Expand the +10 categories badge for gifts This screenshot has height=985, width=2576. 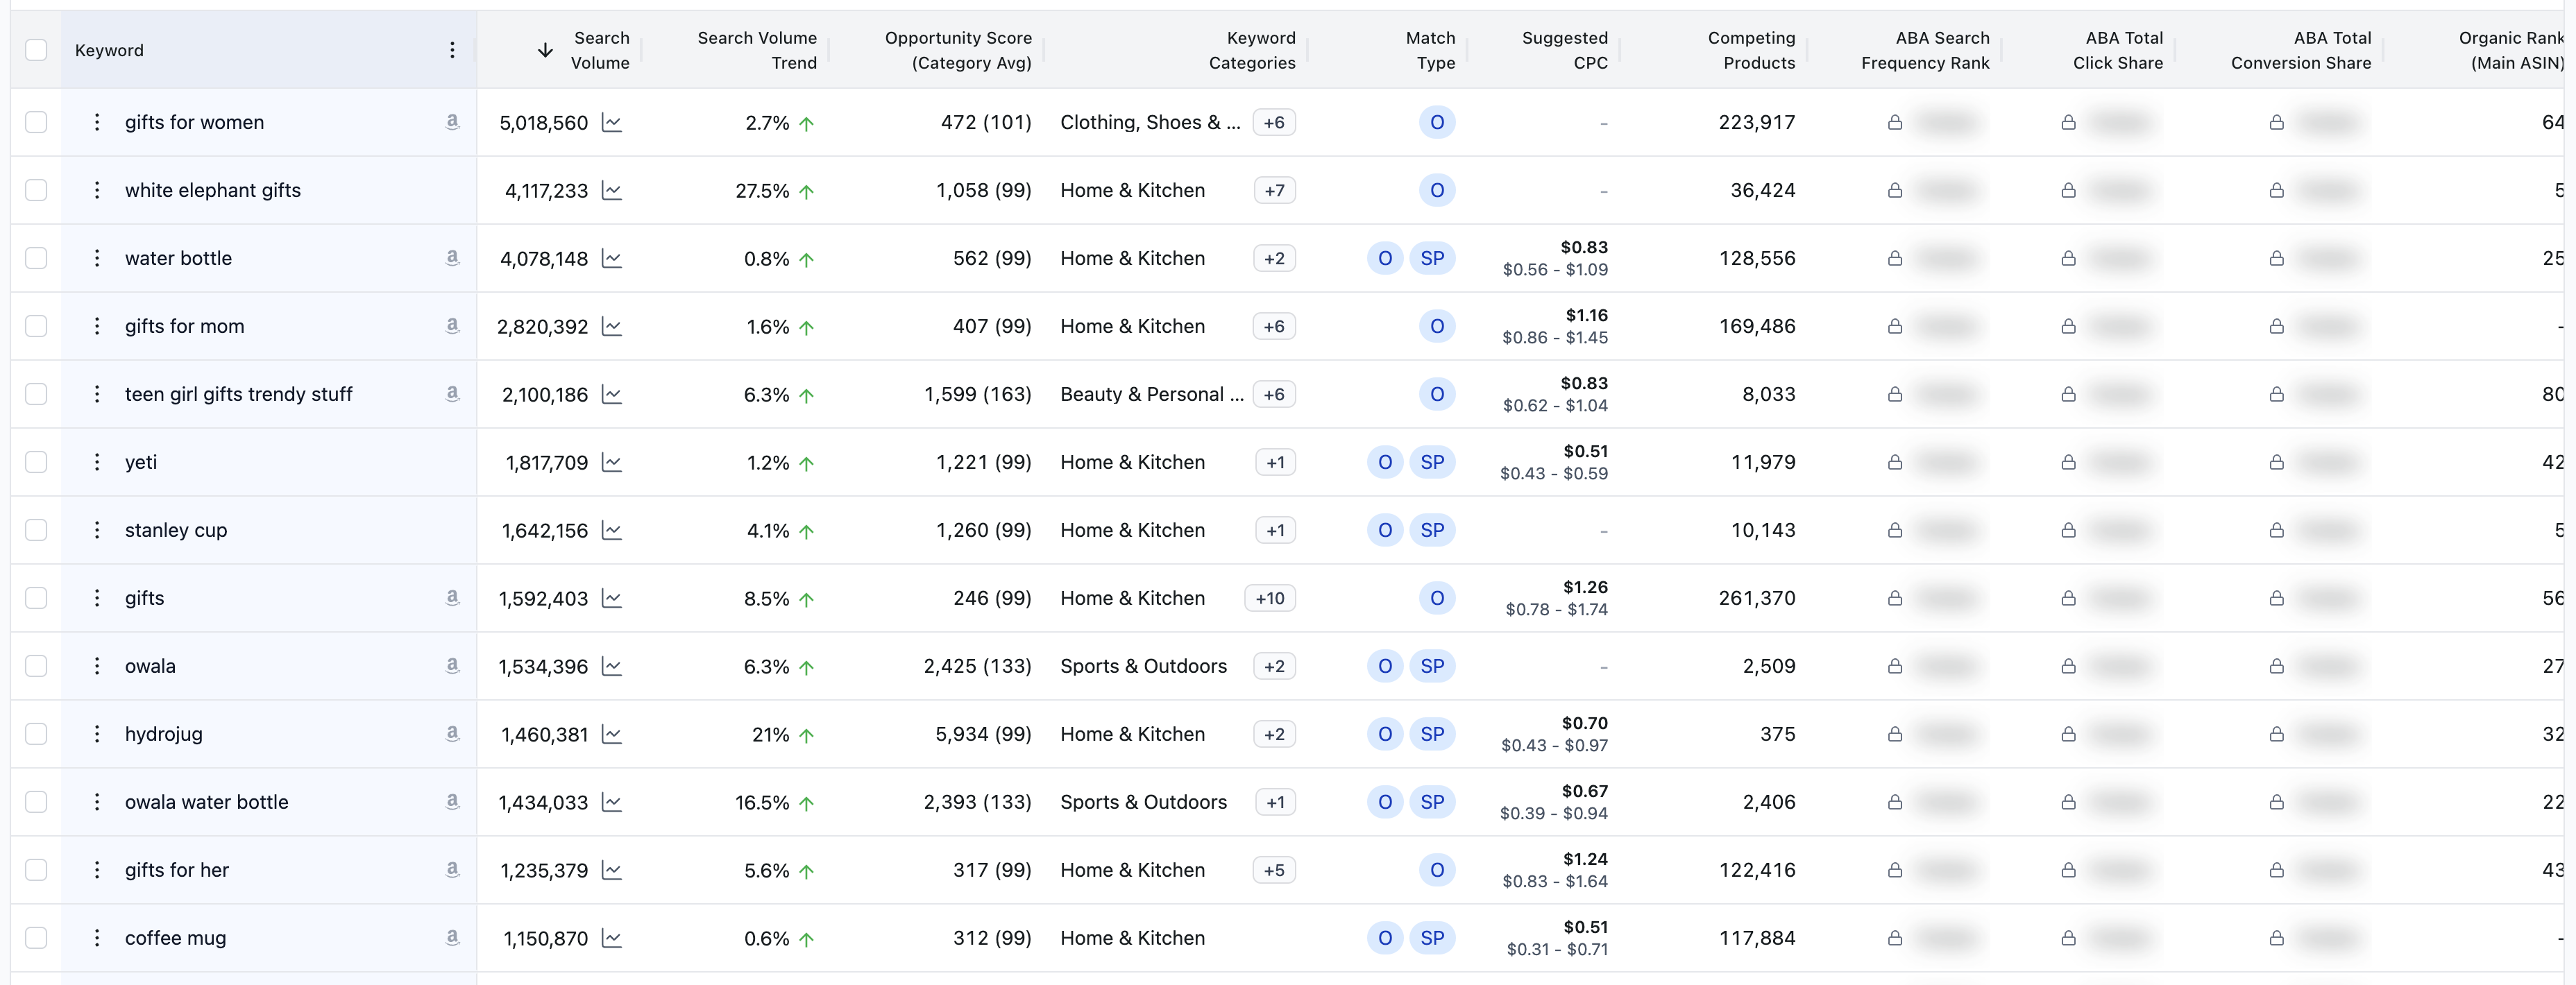pos(1269,598)
